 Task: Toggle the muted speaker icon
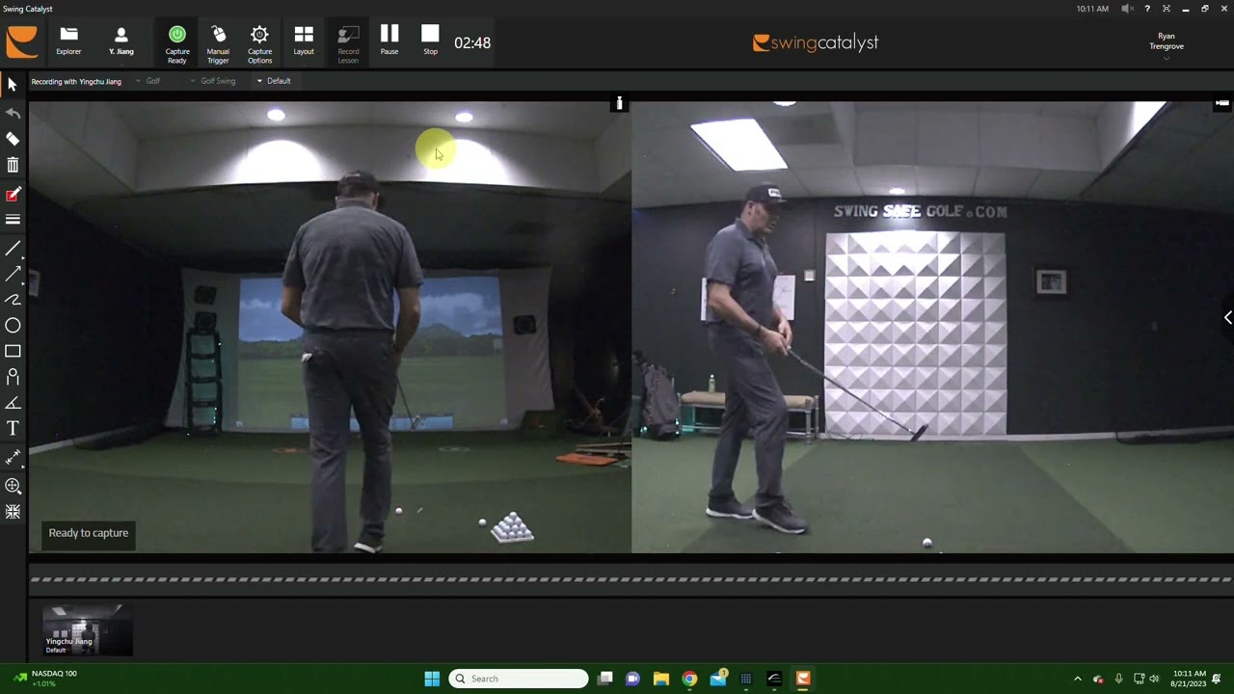pos(1127,9)
